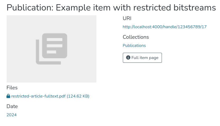Click the word "Publication:" in the title
220x126 pixels.
tap(30, 8)
